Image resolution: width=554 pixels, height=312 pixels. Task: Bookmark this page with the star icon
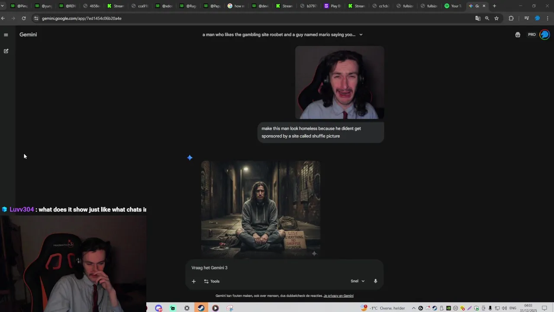pos(496,18)
